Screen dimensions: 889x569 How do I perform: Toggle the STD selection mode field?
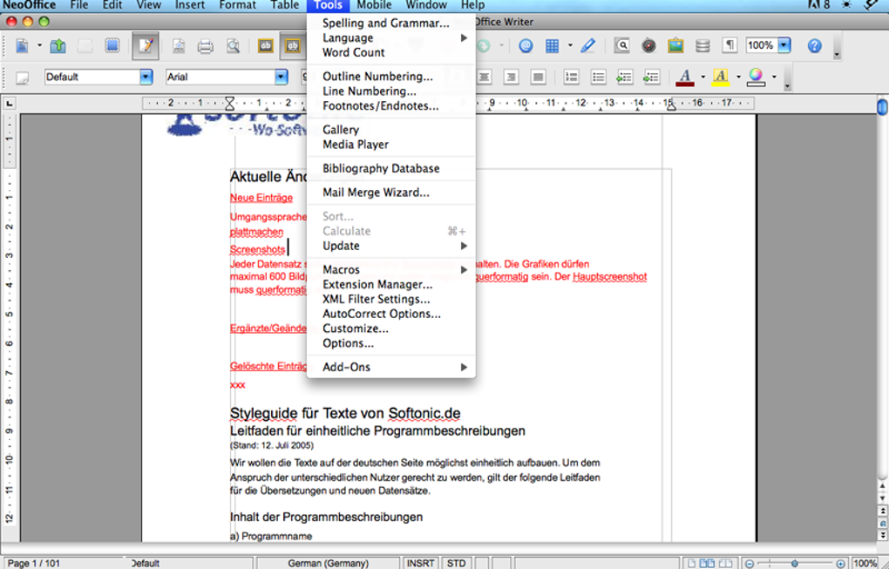tap(457, 563)
